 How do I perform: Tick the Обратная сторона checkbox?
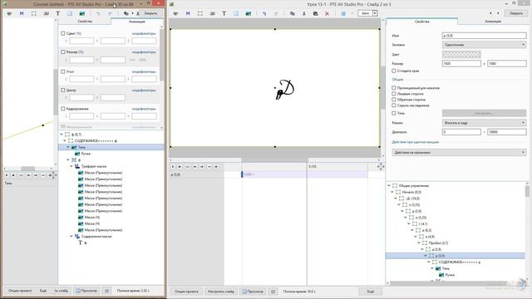393,100
